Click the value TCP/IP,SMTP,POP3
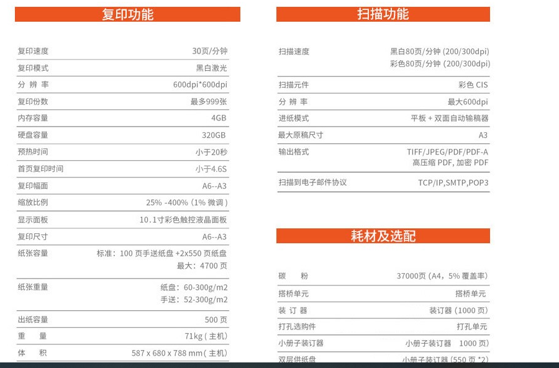 (x=453, y=182)
